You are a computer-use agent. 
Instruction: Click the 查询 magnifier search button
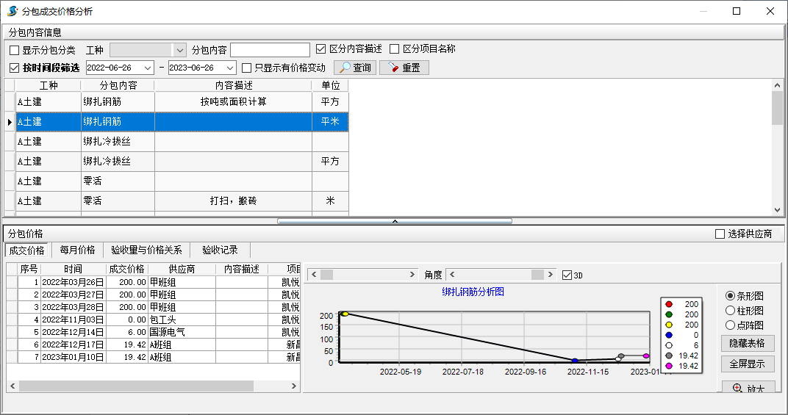(357, 68)
